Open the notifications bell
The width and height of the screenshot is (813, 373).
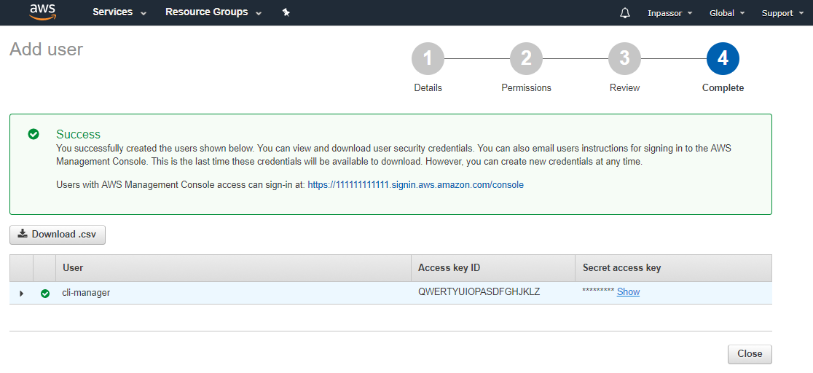(x=625, y=13)
